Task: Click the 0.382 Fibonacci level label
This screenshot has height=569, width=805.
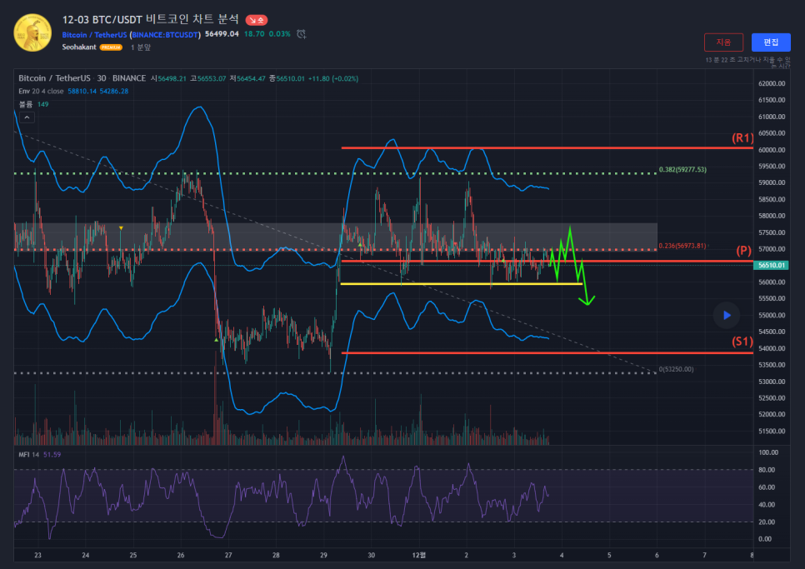Action: coord(682,170)
